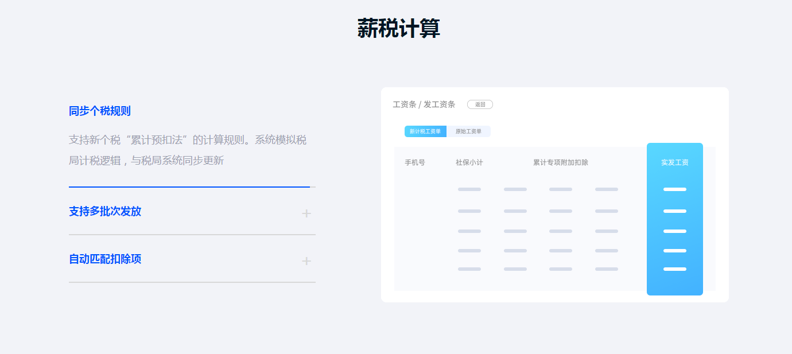Click the blue progress line under 同步个税规则

point(189,187)
